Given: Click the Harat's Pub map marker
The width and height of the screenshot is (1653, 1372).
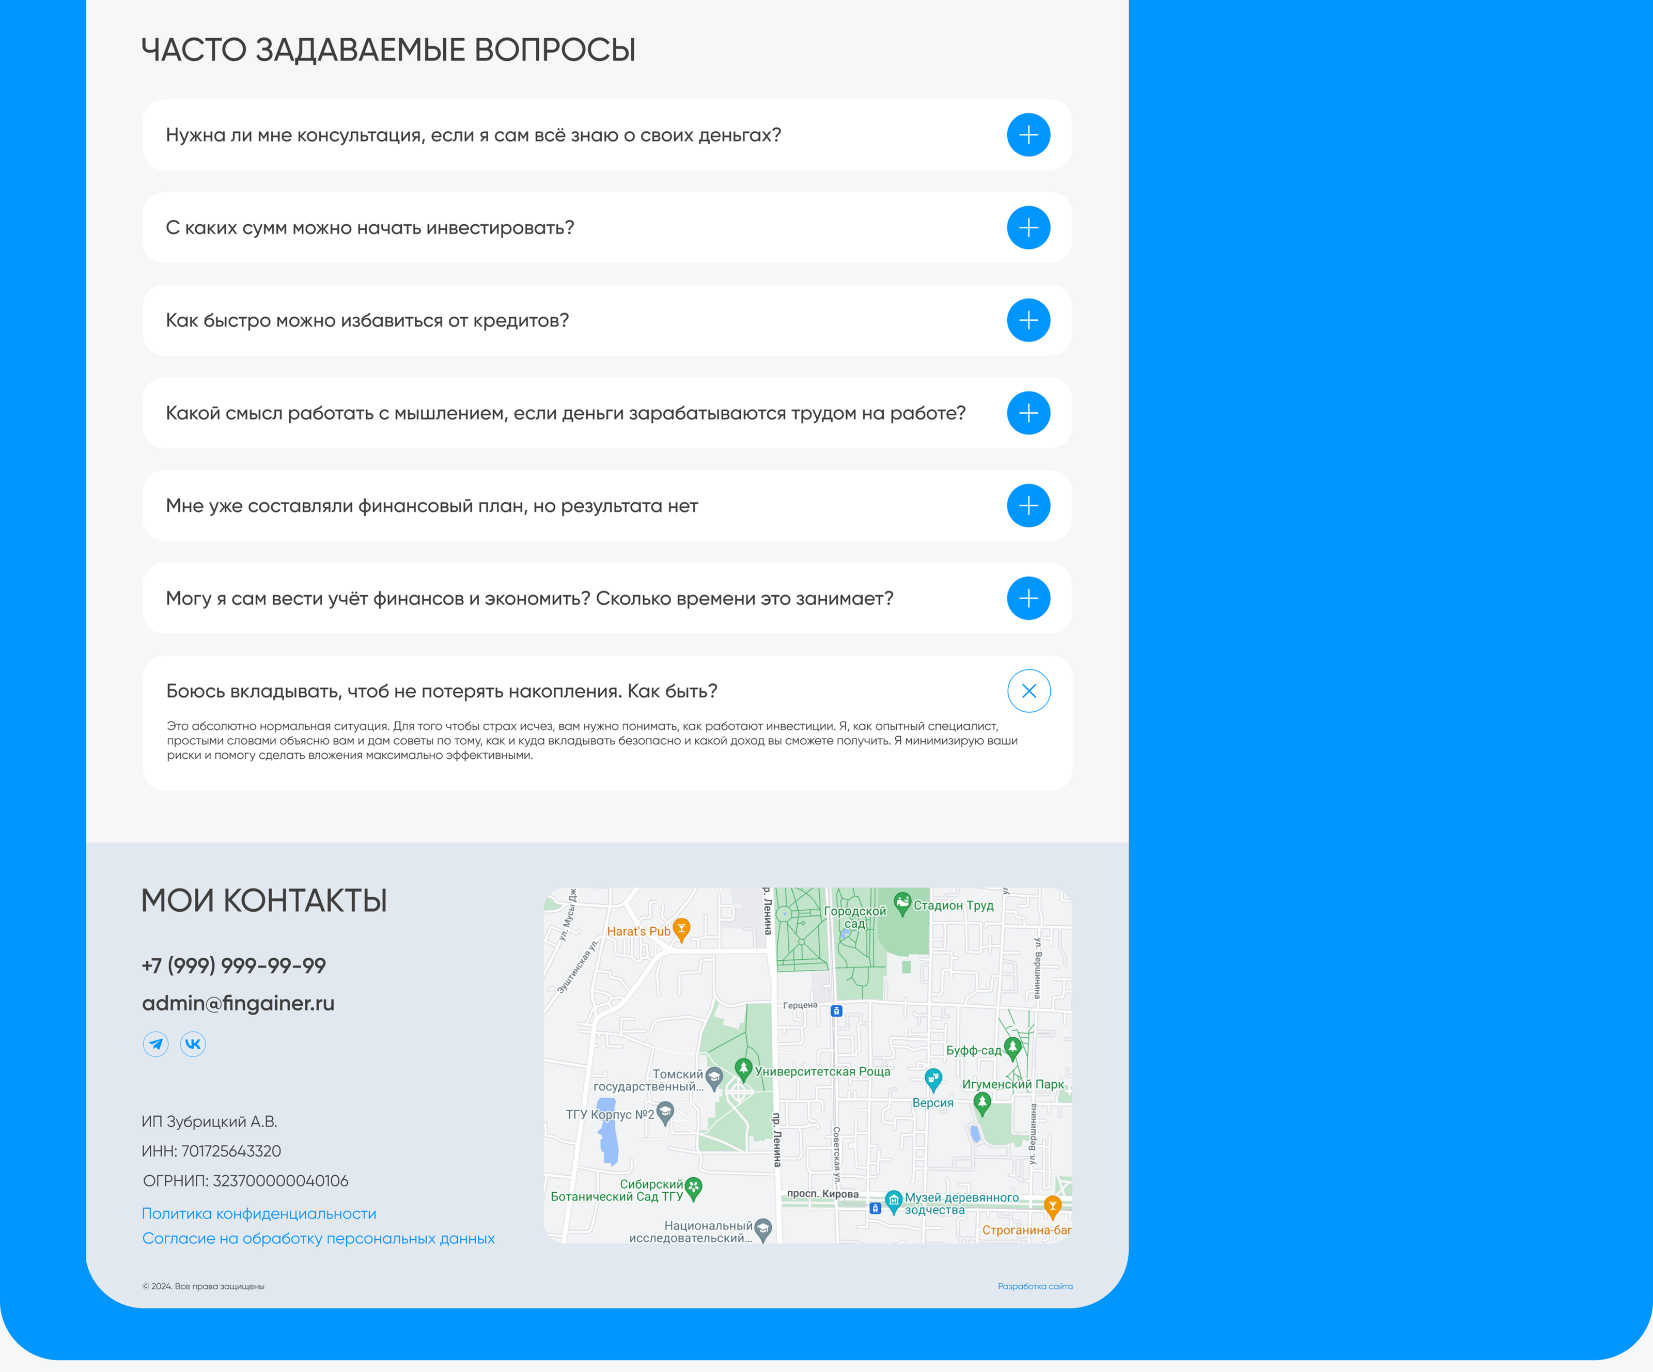Looking at the screenshot, I should tap(682, 929).
